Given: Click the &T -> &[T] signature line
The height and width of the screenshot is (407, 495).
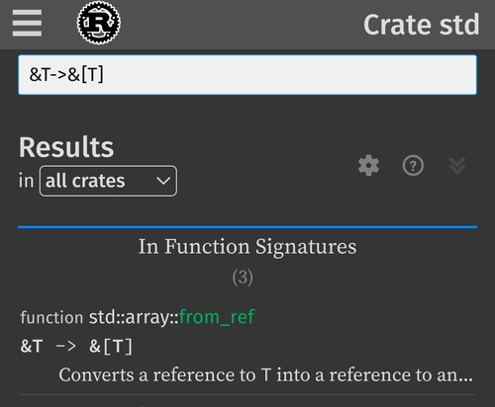Looking at the screenshot, I should tap(76, 347).
